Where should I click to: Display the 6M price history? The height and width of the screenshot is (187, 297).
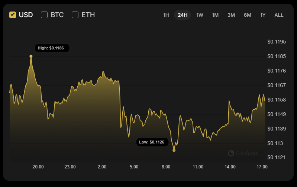(x=248, y=15)
